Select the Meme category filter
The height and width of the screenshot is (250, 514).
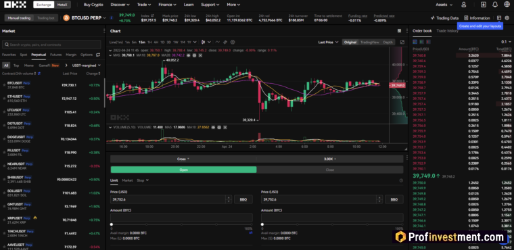29,66
